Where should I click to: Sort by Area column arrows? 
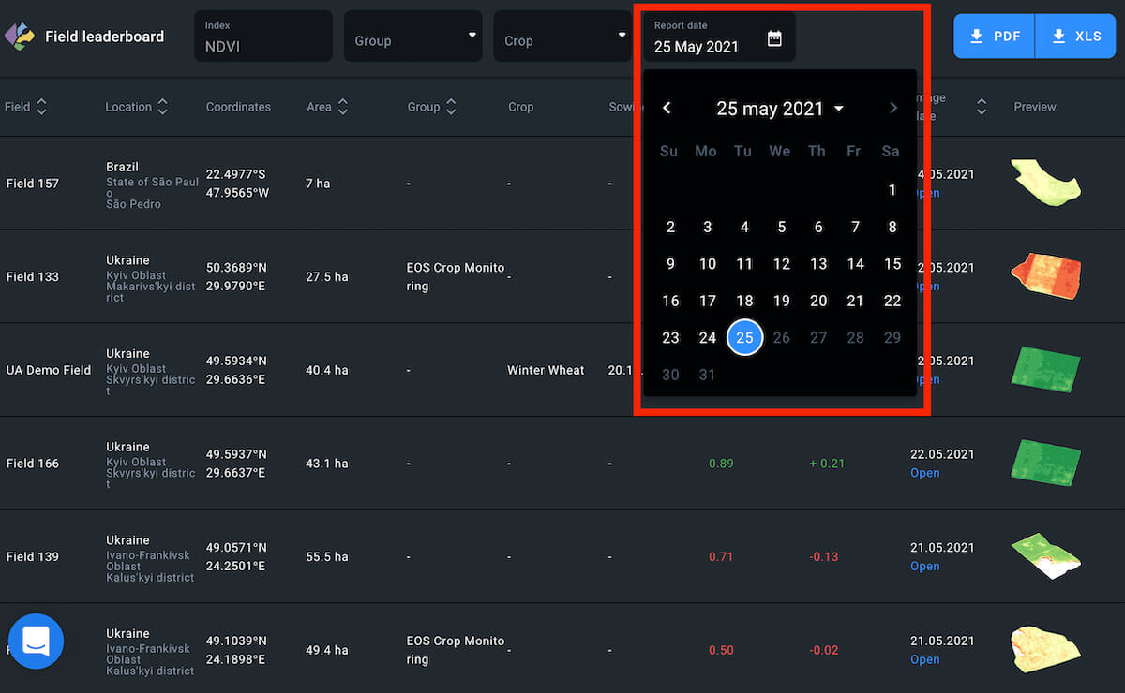(343, 107)
